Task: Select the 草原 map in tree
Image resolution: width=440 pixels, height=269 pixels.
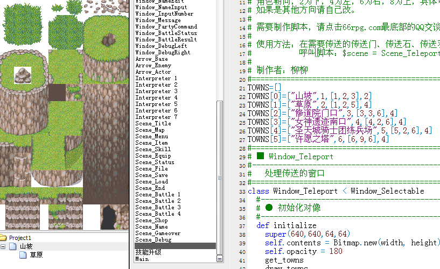Action: click(x=36, y=254)
